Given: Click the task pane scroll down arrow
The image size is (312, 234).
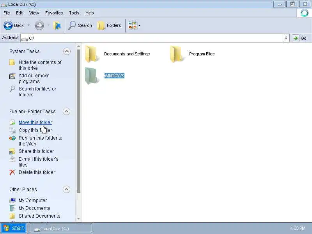Looking at the screenshot, I should 79,219.
